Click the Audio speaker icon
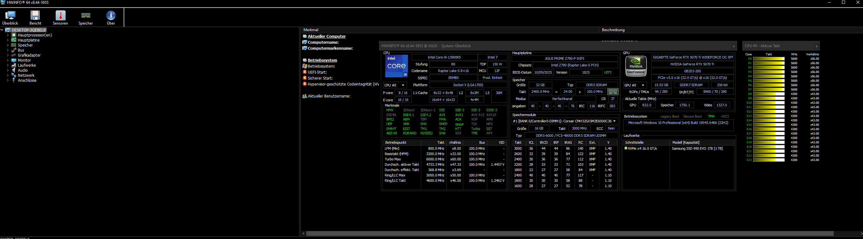Screen dimensions: 863x239 click(x=14, y=70)
